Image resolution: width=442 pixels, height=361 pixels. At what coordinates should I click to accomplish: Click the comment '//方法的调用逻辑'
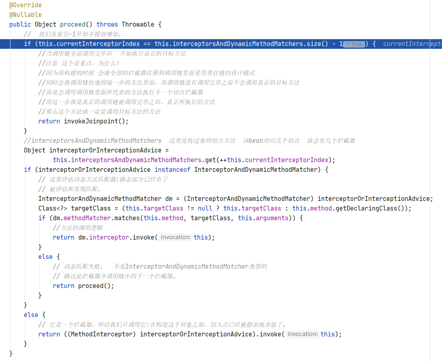78,228
